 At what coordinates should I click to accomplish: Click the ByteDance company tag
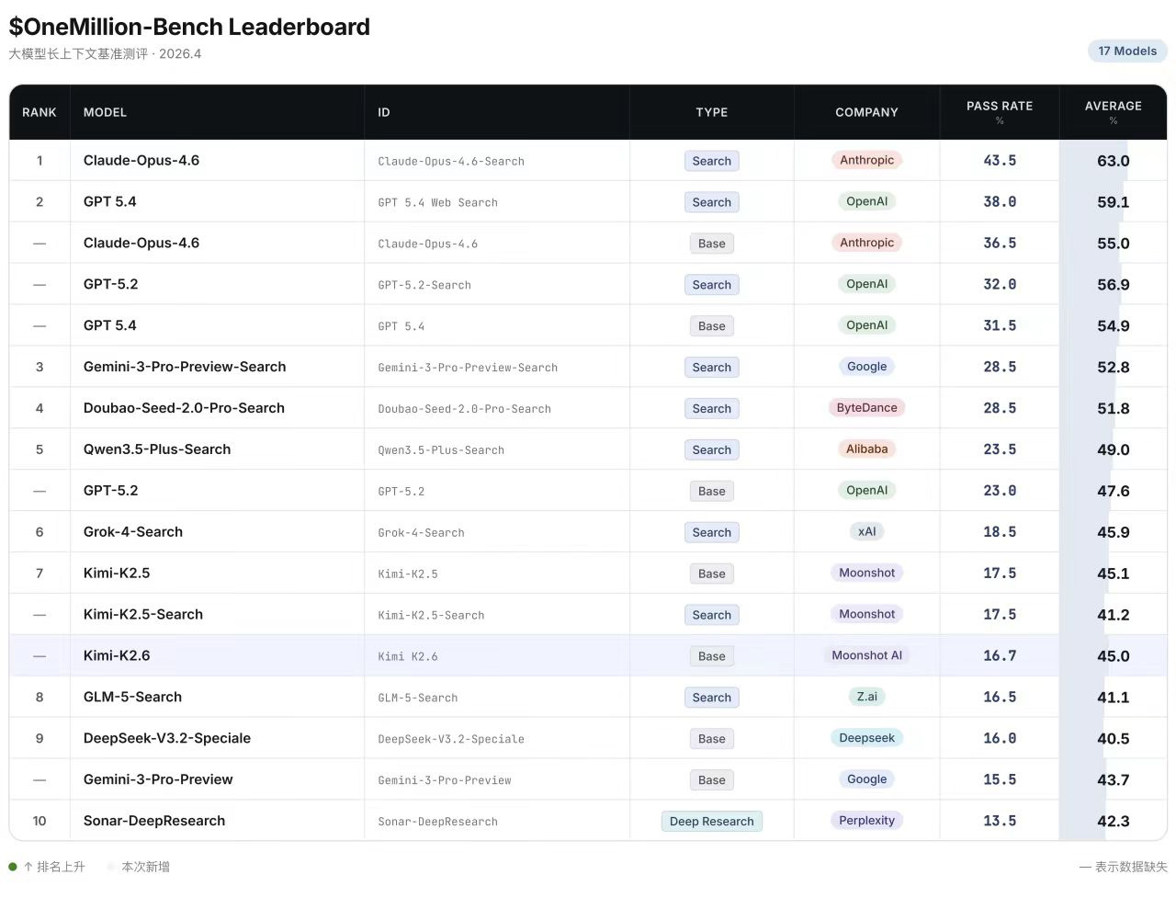866,407
